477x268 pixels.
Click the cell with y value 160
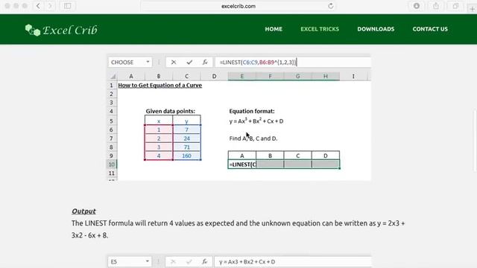coord(186,156)
